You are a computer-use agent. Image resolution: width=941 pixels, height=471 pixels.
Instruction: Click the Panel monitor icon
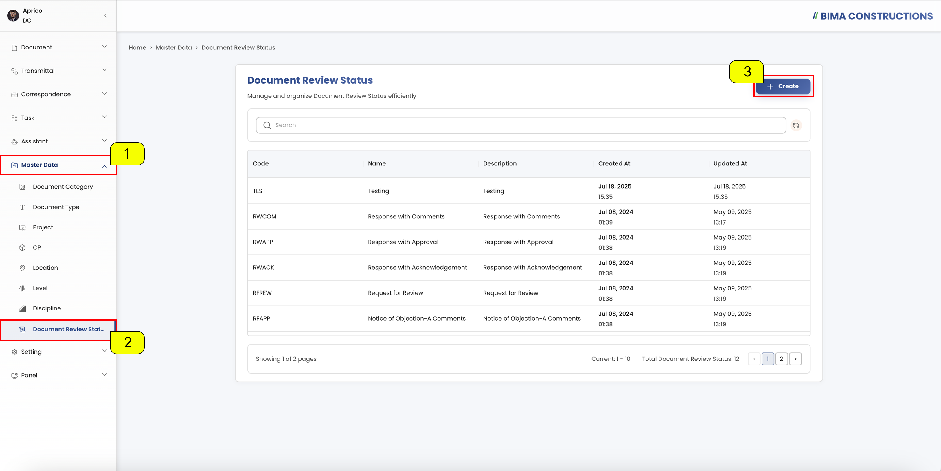[x=14, y=375]
